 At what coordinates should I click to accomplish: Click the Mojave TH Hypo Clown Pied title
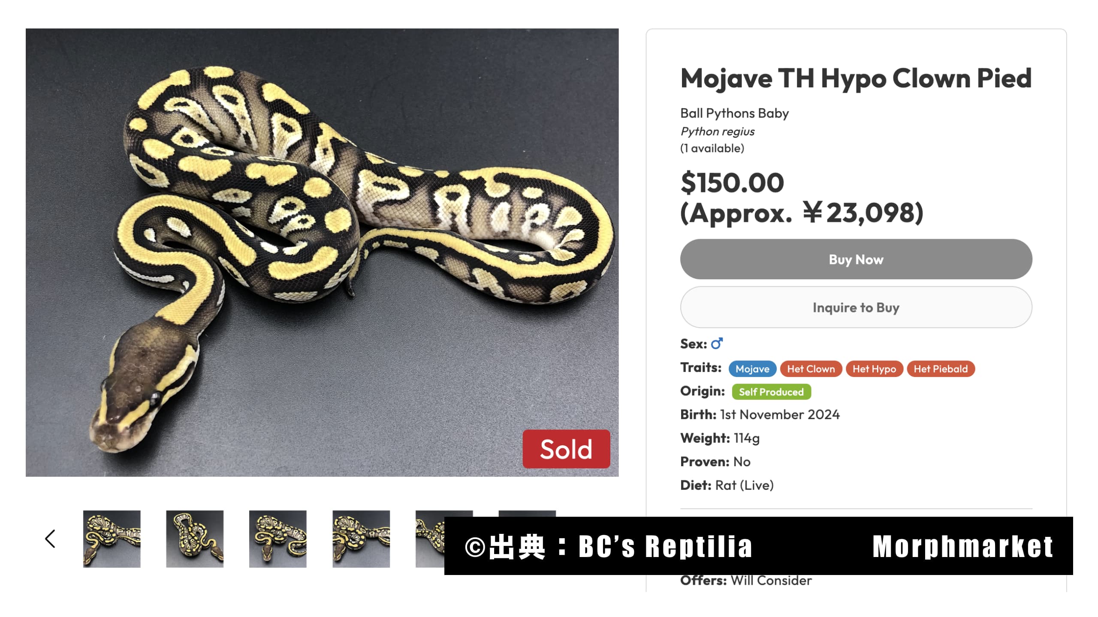tap(856, 78)
